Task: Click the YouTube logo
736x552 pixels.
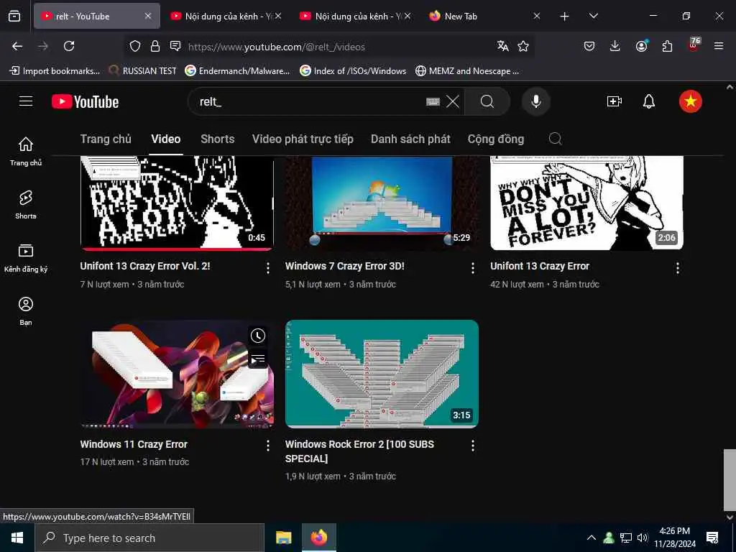Action: click(x=86, y=102)
